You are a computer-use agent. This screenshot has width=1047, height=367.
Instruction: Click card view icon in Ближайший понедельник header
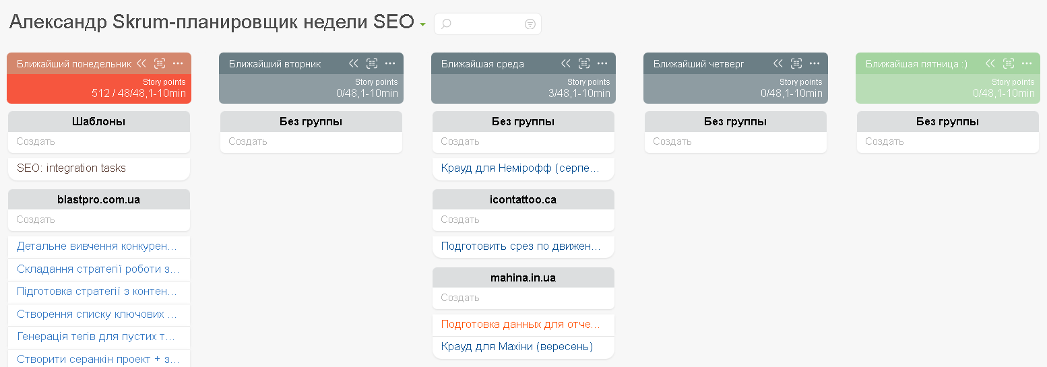pyautogui.click(x=160, y=63)
